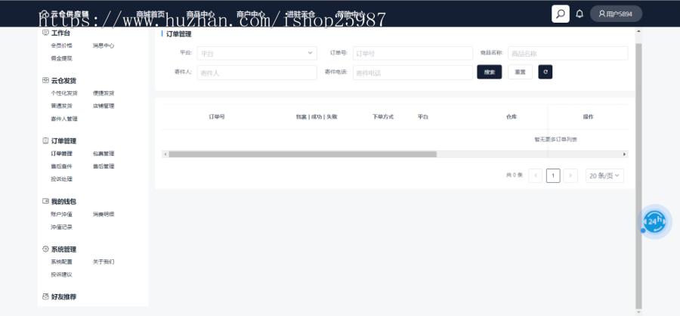Open 投诉处理 in sidebar

(x=62, y=179)
